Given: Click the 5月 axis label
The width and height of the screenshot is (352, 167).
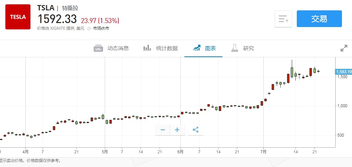Looking at the screenshot, I should coord(105,152).
